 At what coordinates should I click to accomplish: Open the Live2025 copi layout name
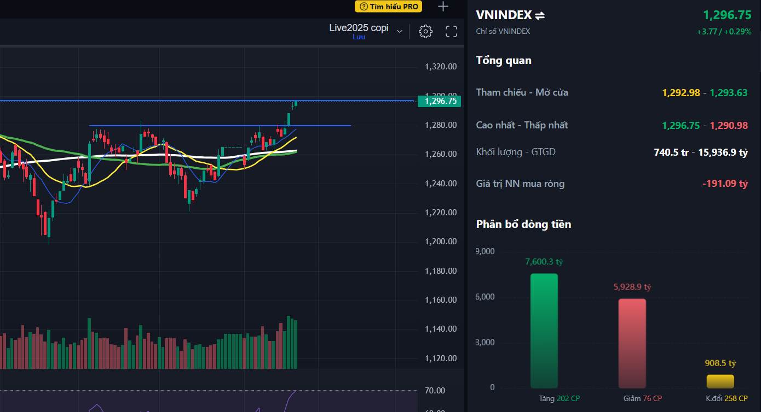point(359,28)
